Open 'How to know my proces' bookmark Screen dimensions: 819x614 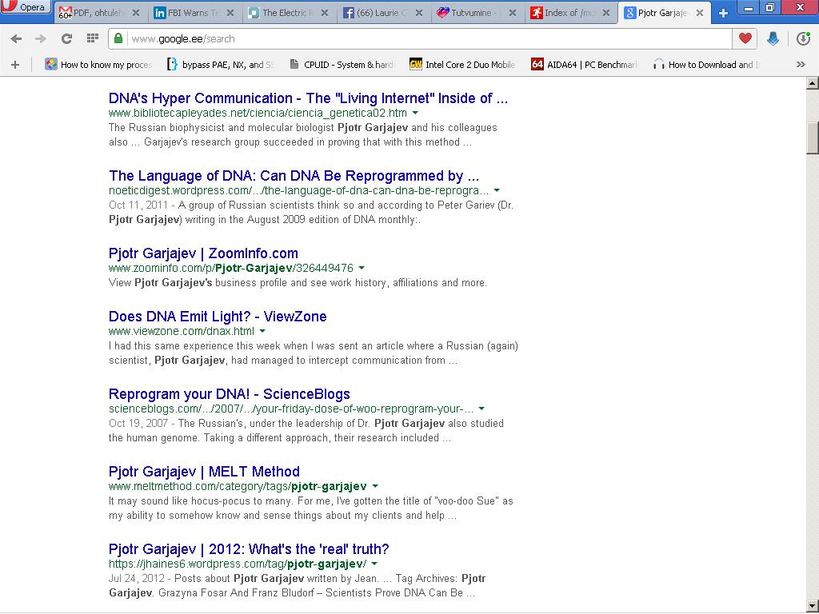[98, 65]
